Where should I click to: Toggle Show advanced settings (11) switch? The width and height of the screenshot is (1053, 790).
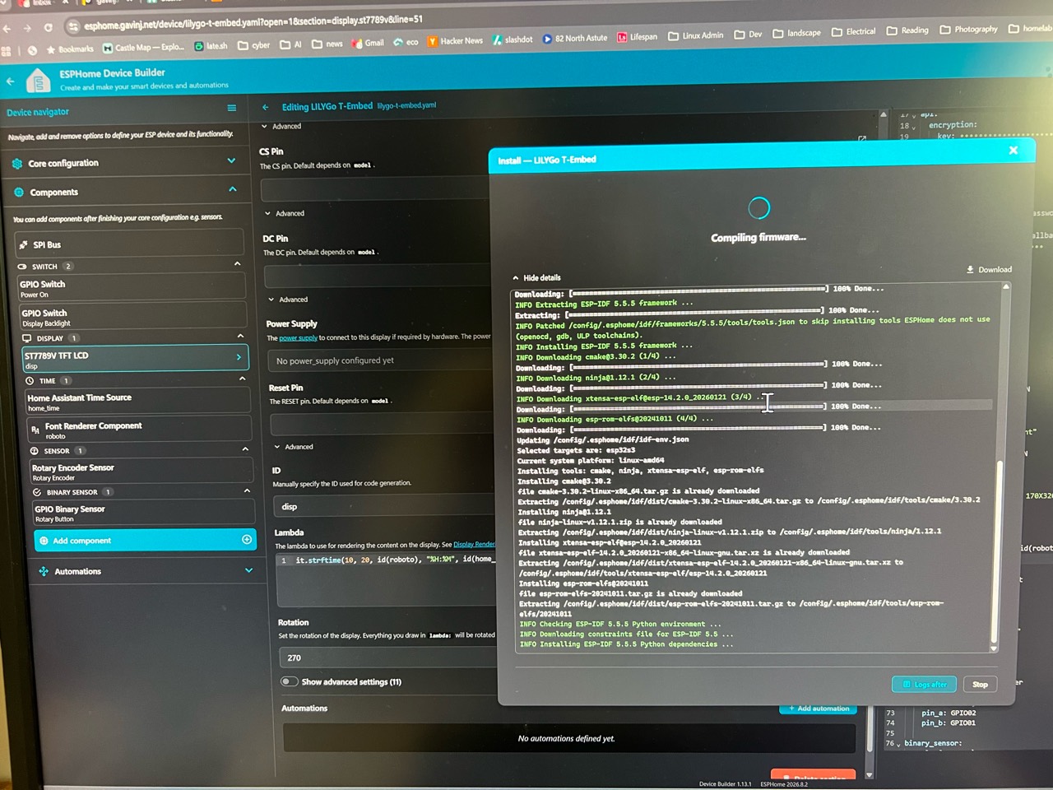[x=289, y=681]
